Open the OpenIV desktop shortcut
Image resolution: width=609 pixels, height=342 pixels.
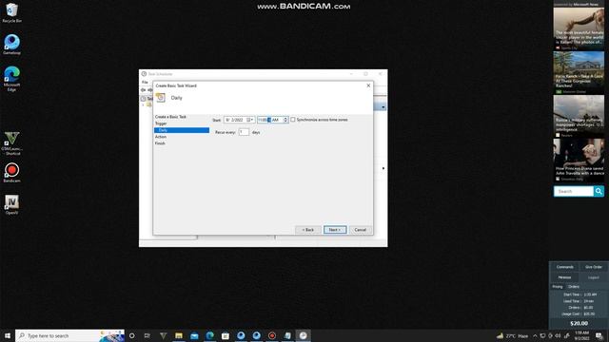point(11,204)
